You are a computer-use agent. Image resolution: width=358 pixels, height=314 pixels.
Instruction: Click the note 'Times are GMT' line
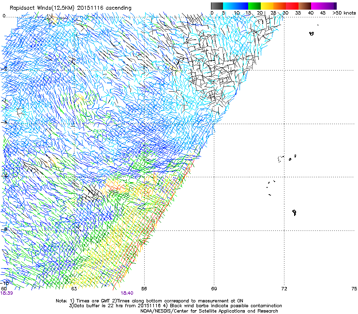coord(149,301)
